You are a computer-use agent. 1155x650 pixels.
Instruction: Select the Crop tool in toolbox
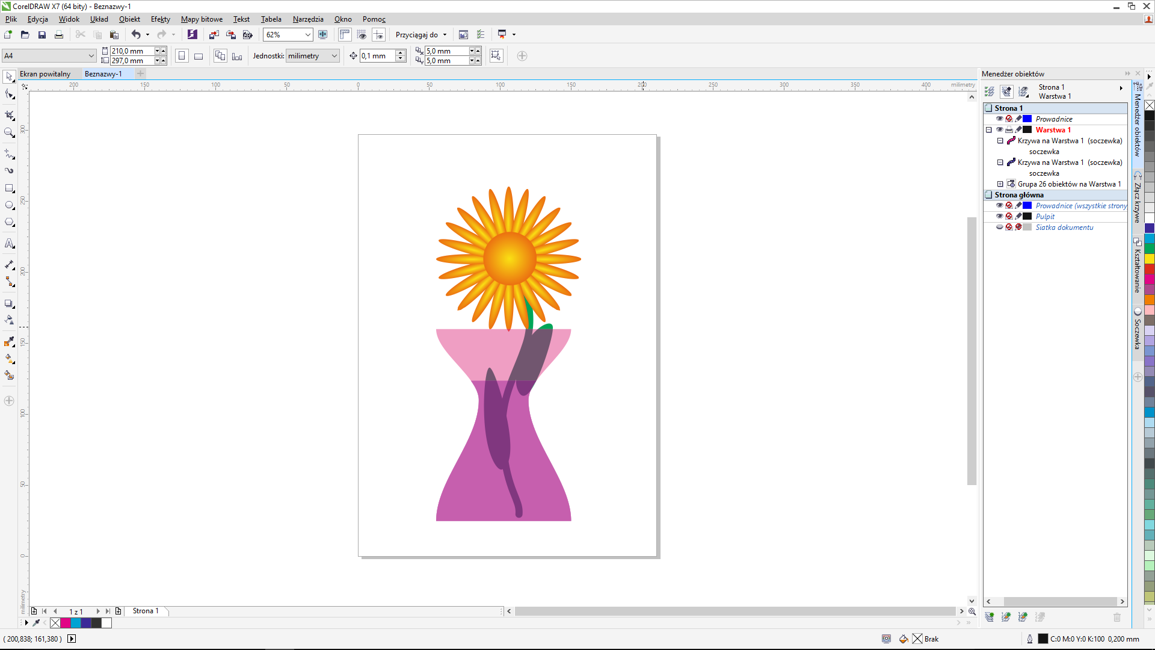(x=10, y=115)
